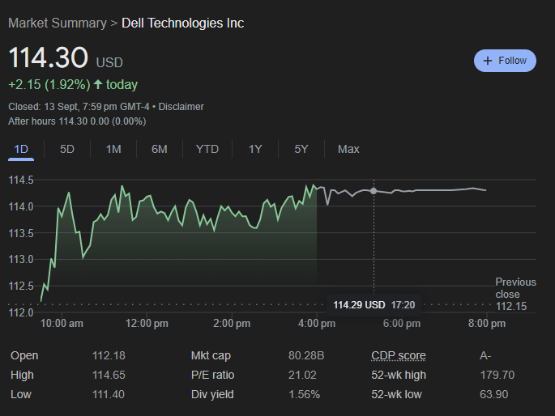The width and height of the screenshot is (555, 416).
Task: Click the 114.29 USD 17:20 tooltip
Action: (374, 304)
